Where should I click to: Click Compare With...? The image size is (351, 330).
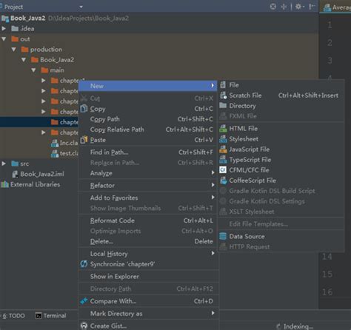pos(148,301)
